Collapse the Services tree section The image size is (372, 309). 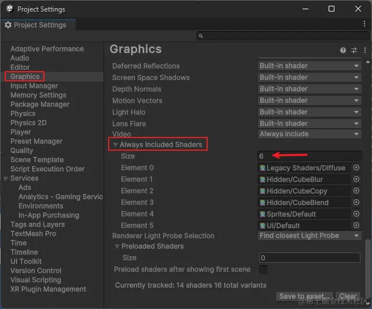(6, 178)
